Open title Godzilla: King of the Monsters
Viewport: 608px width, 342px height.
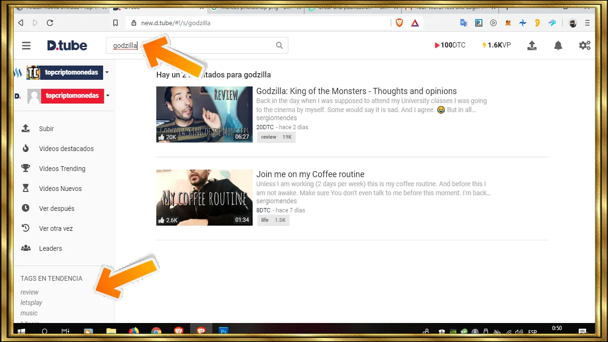pyautogui.click(x=356, y=91)
